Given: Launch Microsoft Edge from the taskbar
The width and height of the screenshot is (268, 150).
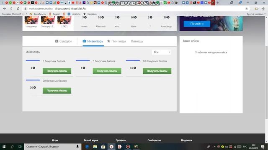Looking at the screenshot, I should [87, 147].
